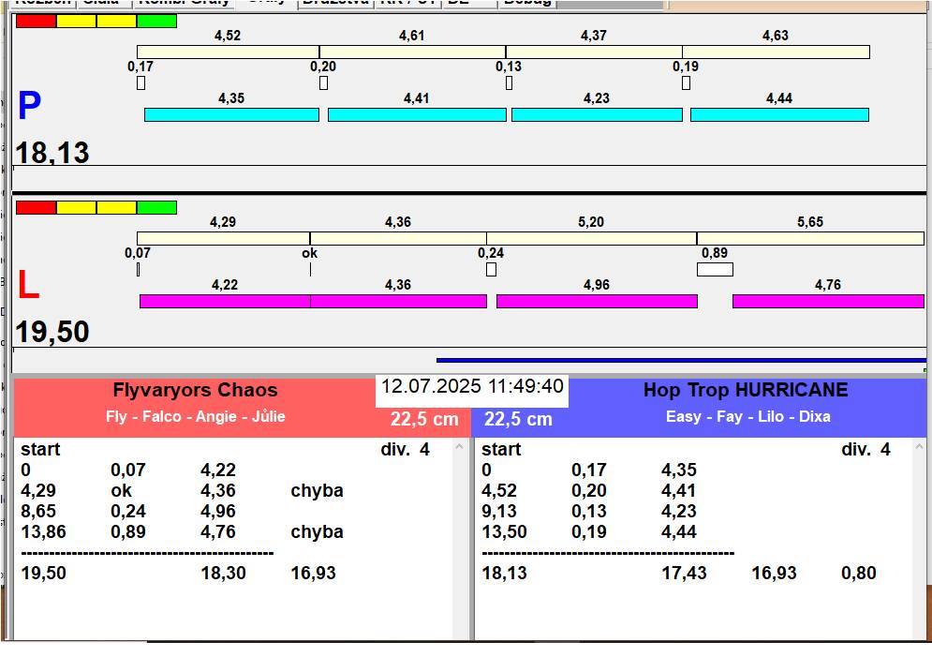Select the cream 5,65 segment in lane L
Image resolution: width=932 pixels, height=657 pixels.
[811, 238]
